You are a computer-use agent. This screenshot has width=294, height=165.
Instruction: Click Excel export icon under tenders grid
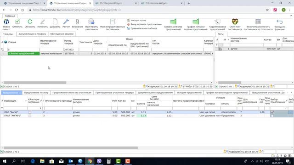2,87
